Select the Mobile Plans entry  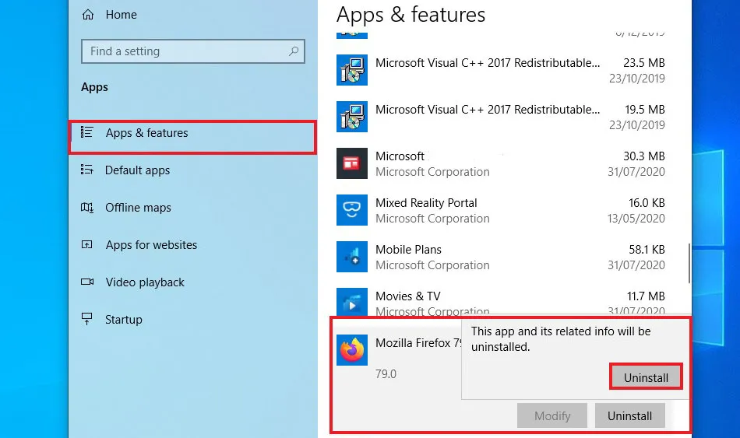tap(501, 257)
